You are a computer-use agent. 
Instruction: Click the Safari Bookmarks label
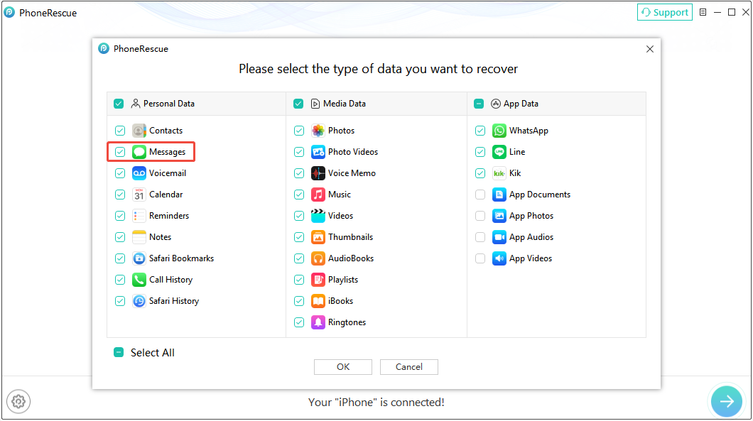tap(182, 258)
